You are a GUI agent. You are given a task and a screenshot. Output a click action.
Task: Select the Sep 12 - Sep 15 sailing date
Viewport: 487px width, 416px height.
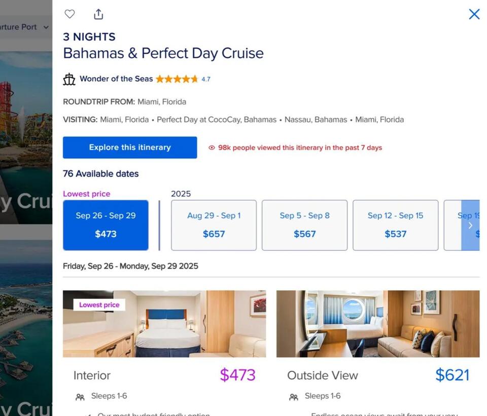pos(395,225)
